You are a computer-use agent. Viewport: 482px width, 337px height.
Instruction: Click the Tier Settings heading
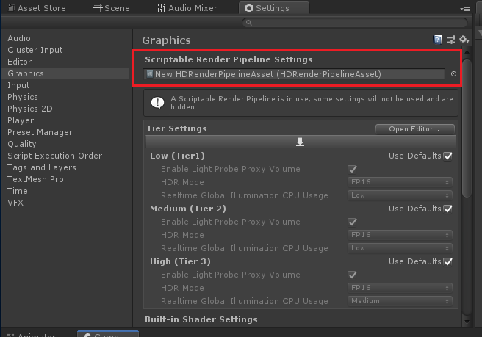tap(176, 128)
